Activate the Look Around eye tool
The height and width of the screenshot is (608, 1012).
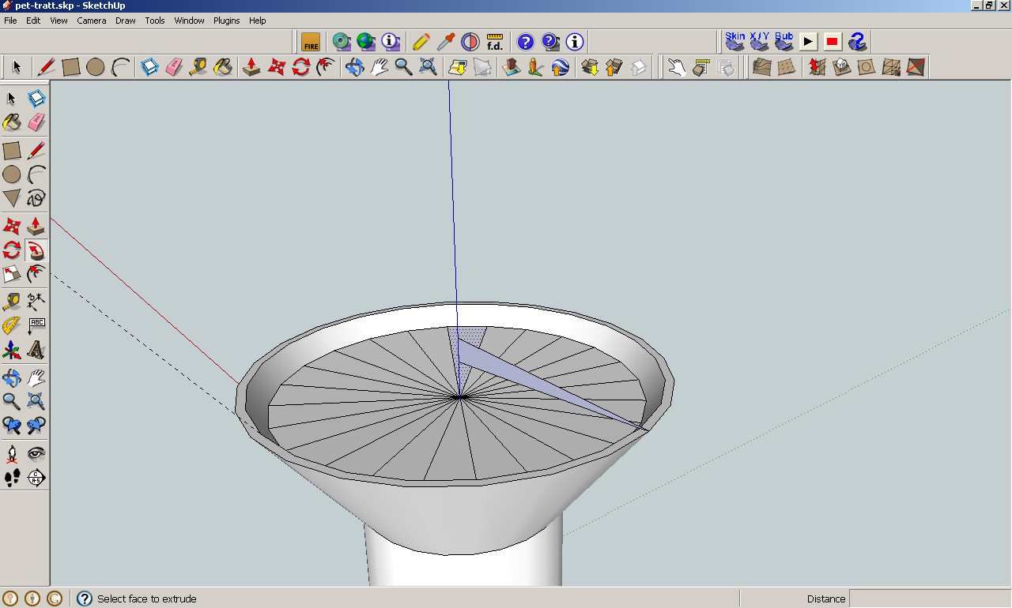pyautogui.click(x=36, y=453)
